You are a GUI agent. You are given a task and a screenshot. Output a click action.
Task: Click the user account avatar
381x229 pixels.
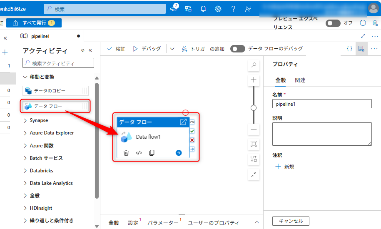point(374,8)
